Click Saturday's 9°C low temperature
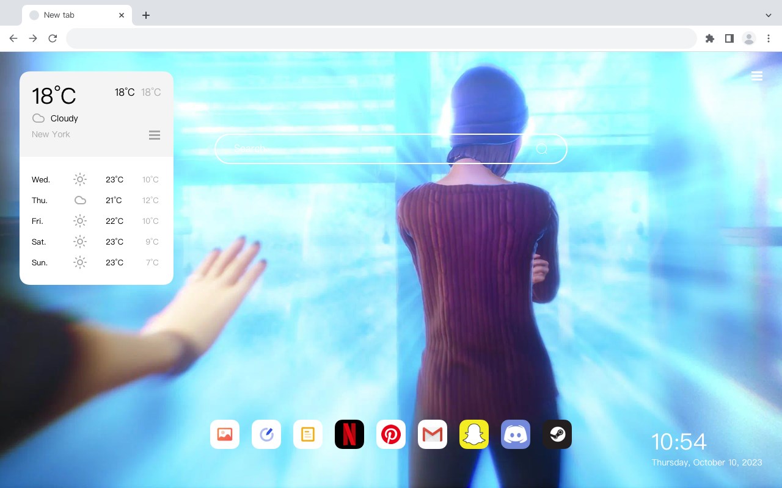This screenshot has height=488, width=782. tap(152, 242)
